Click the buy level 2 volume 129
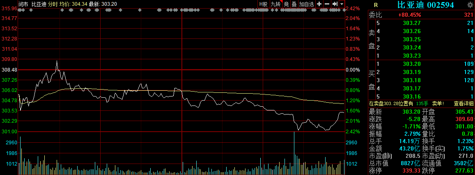Screen dimensions: 475x175 point(469,72)
